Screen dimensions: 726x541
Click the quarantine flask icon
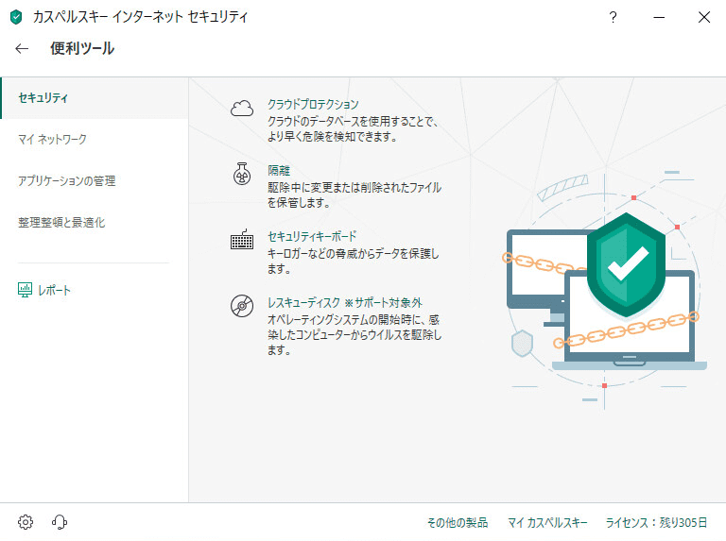(242, 174)
